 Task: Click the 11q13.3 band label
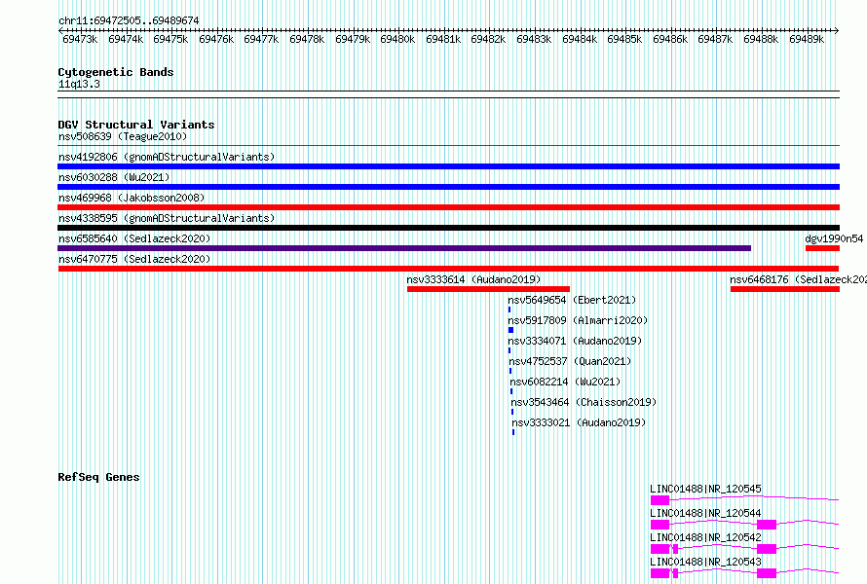click(x=79, y=85)
